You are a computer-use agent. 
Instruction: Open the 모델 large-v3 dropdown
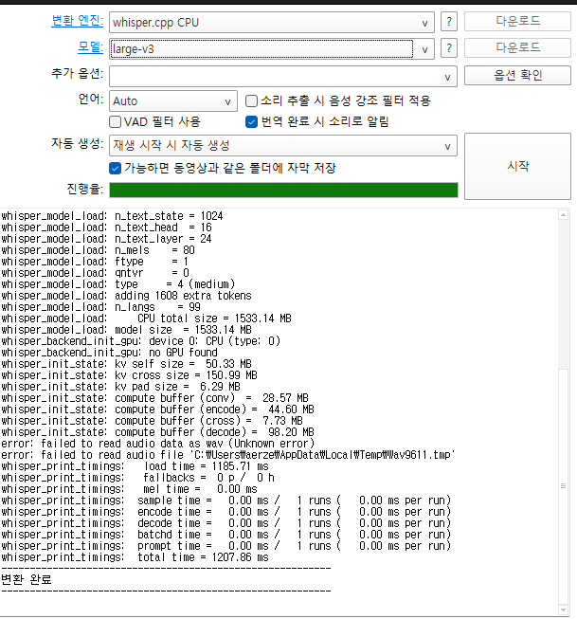(272, 49)
